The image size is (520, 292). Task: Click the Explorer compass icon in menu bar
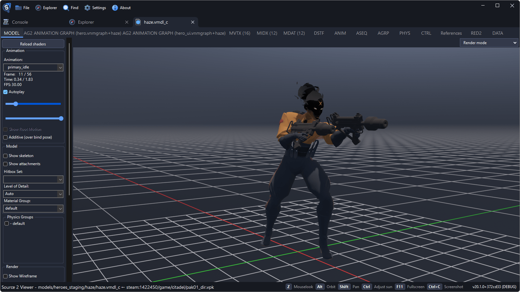pyautogui.click(x=38, y=8)
